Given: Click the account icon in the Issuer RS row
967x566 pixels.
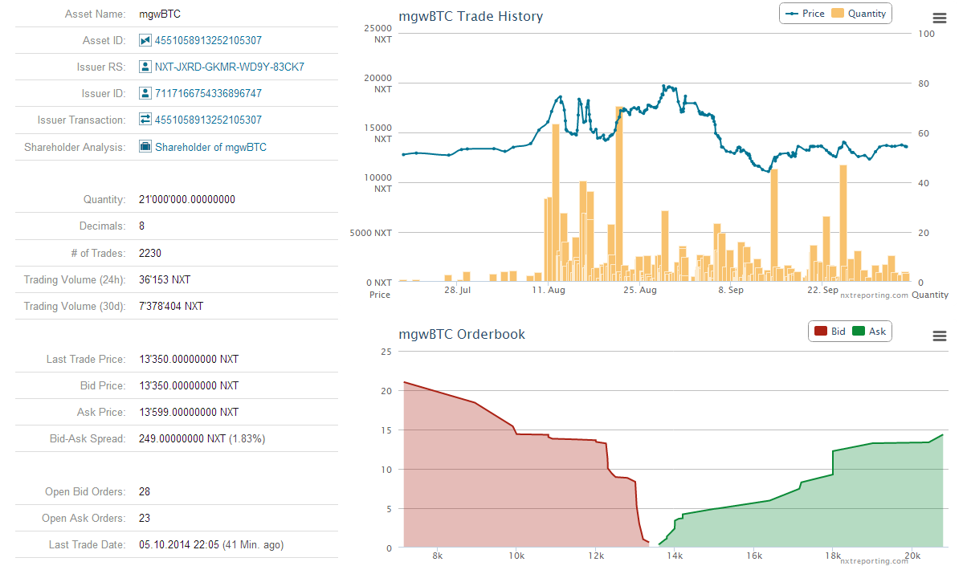Looking at the screenshot, I should click(145, 67).
